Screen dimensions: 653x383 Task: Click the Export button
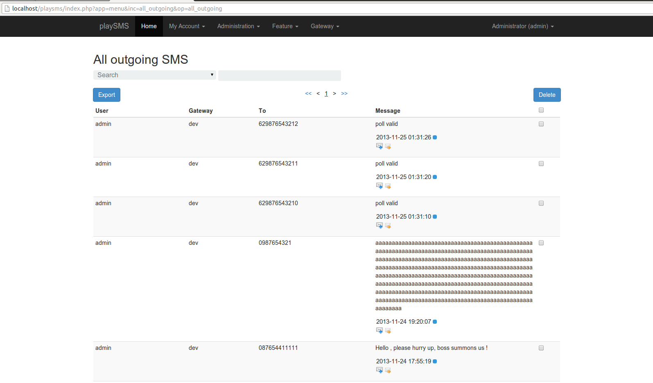[106, 95]
